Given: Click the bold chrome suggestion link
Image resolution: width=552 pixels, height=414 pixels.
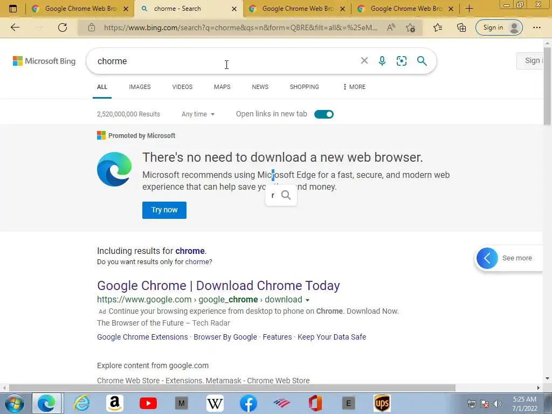Looking at the screenshot, I should 190,251.
